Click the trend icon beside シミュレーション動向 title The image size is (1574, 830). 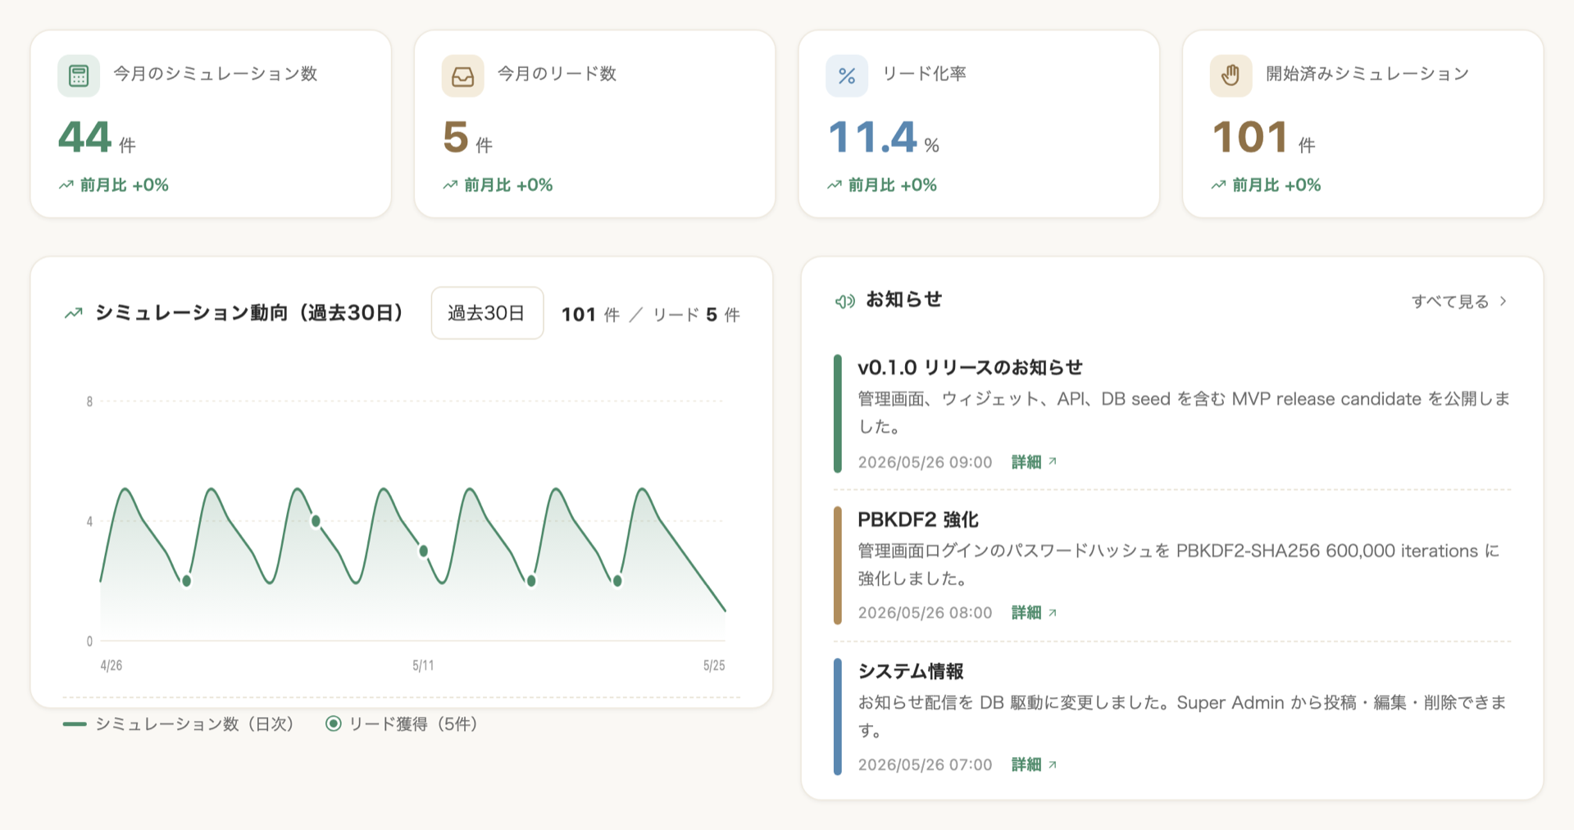74,313
